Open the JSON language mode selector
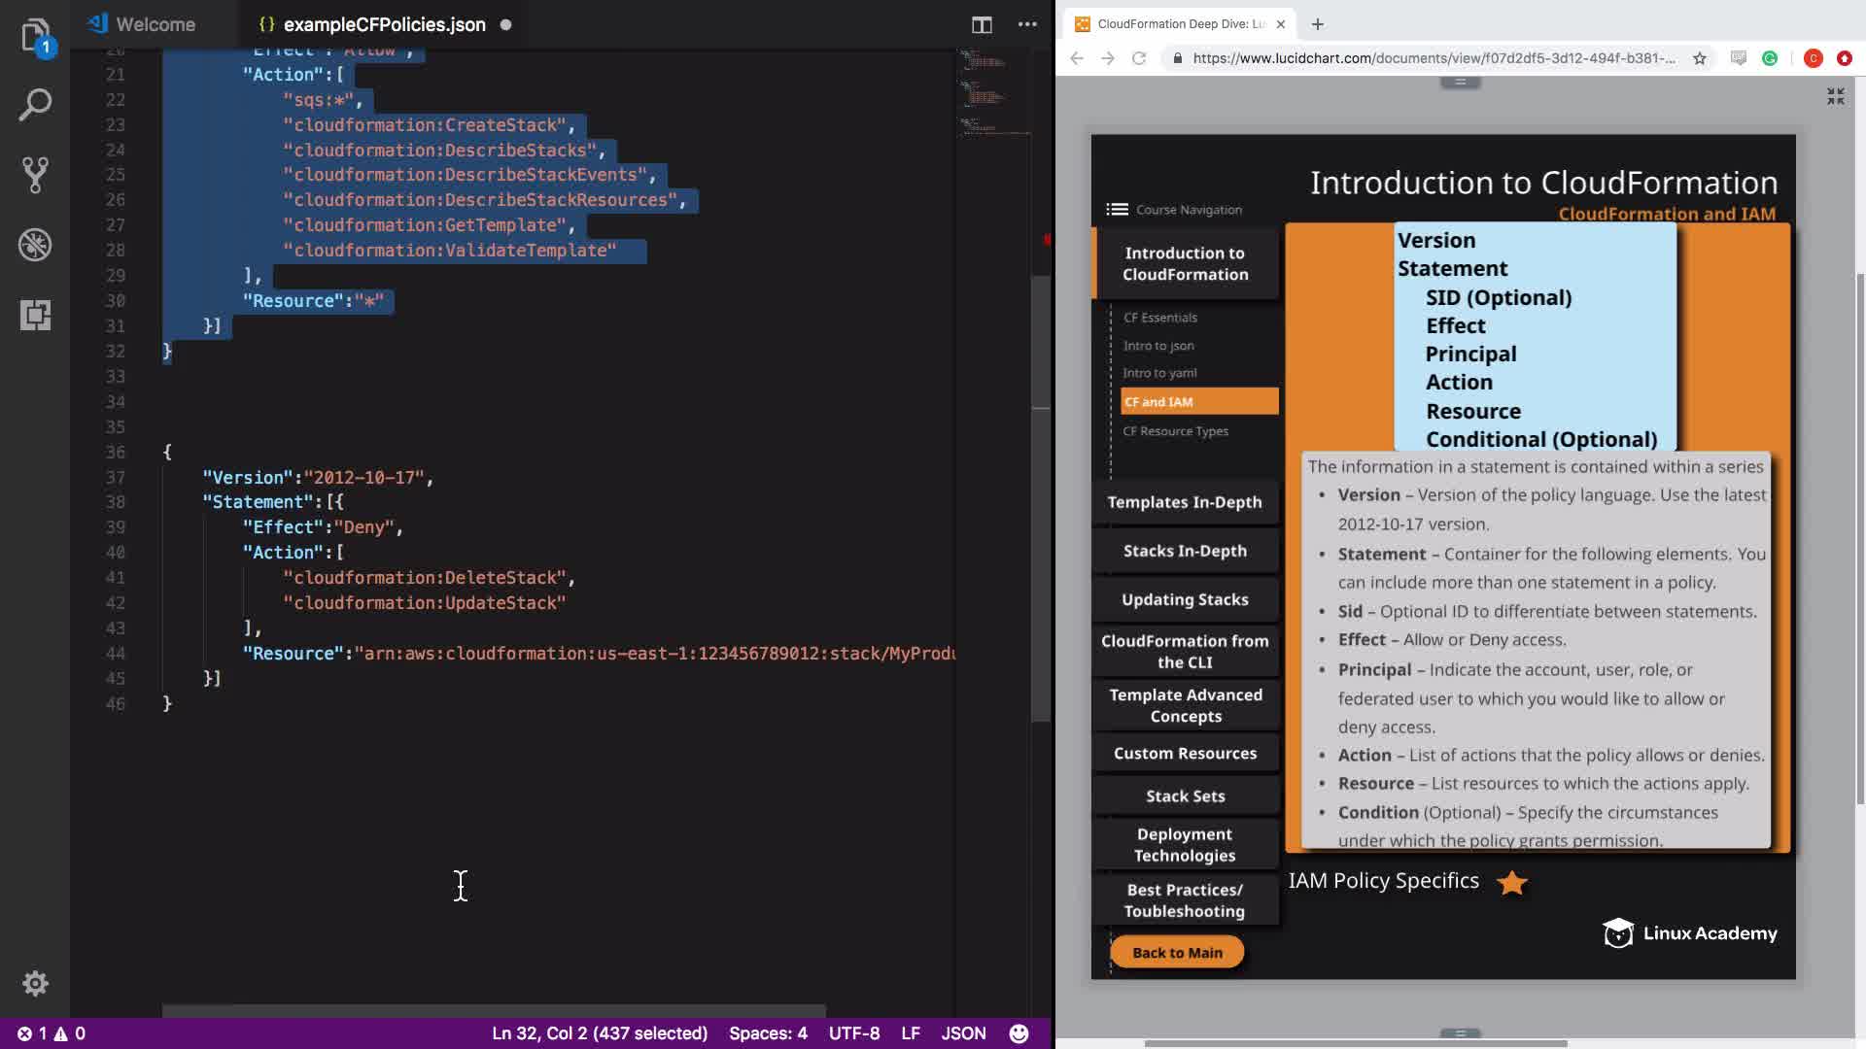The width and height of the screenshot is (1866, 1049). point(963,1033)
